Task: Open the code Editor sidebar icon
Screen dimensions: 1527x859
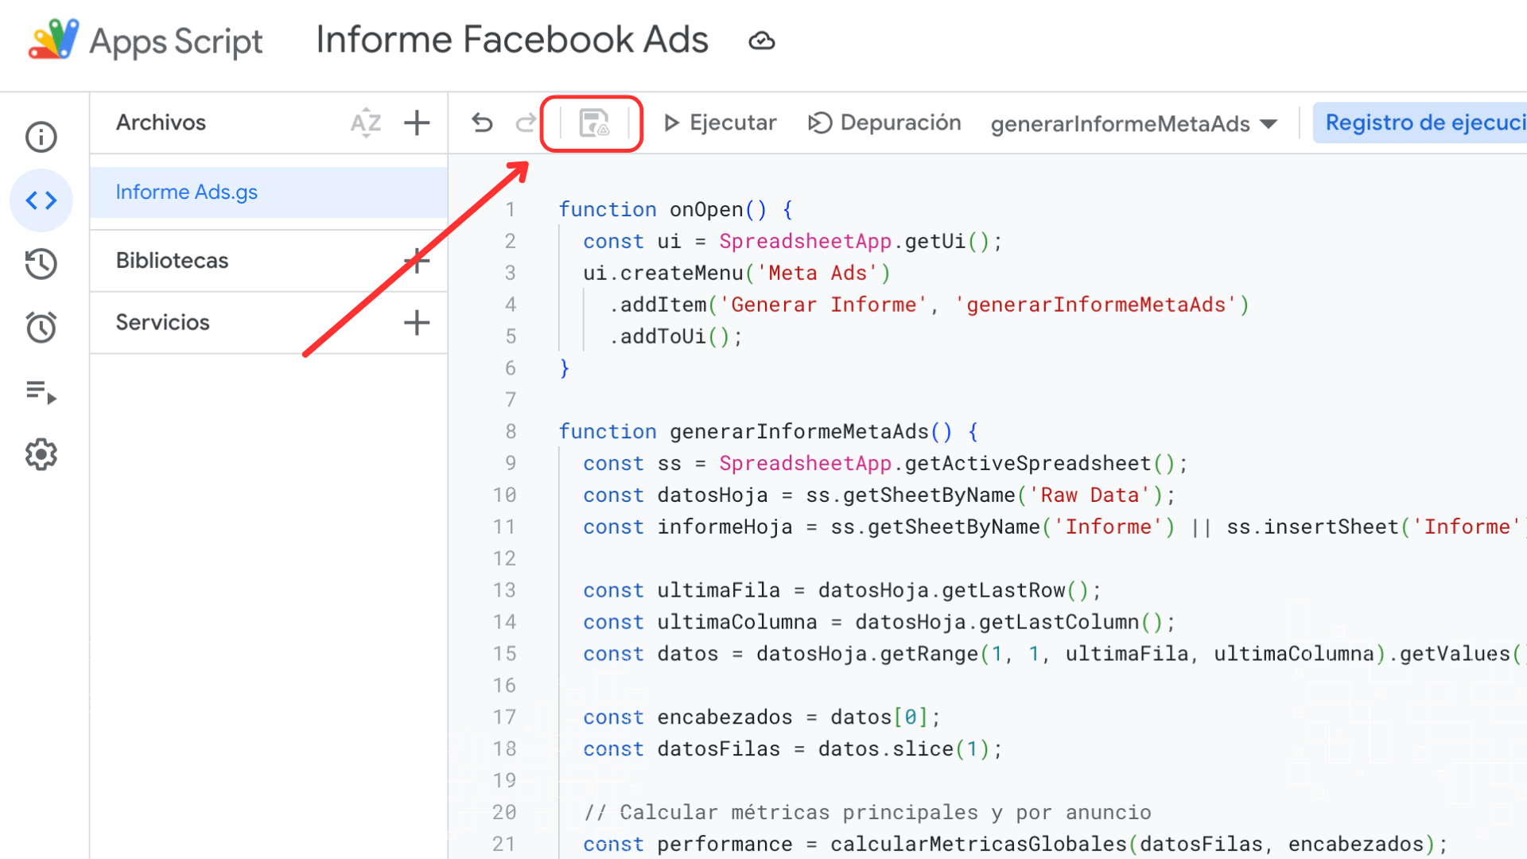Action: [x=41, y=200]
